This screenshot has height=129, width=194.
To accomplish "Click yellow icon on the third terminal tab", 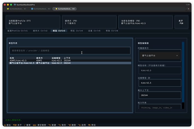I will coord(57,9).
